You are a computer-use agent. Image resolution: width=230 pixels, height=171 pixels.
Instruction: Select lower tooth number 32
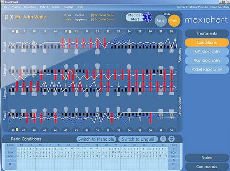point(108,130)
